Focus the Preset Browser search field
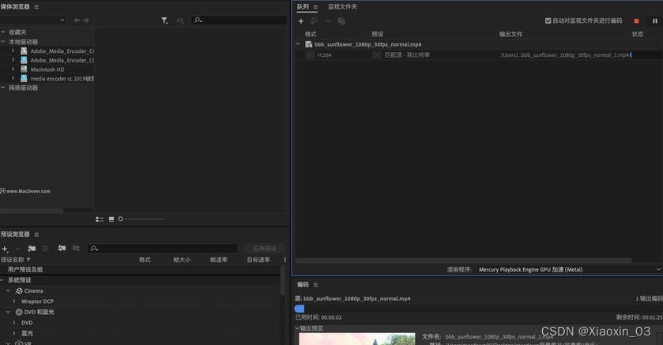The image size is (663, 345). pos(163,249)
